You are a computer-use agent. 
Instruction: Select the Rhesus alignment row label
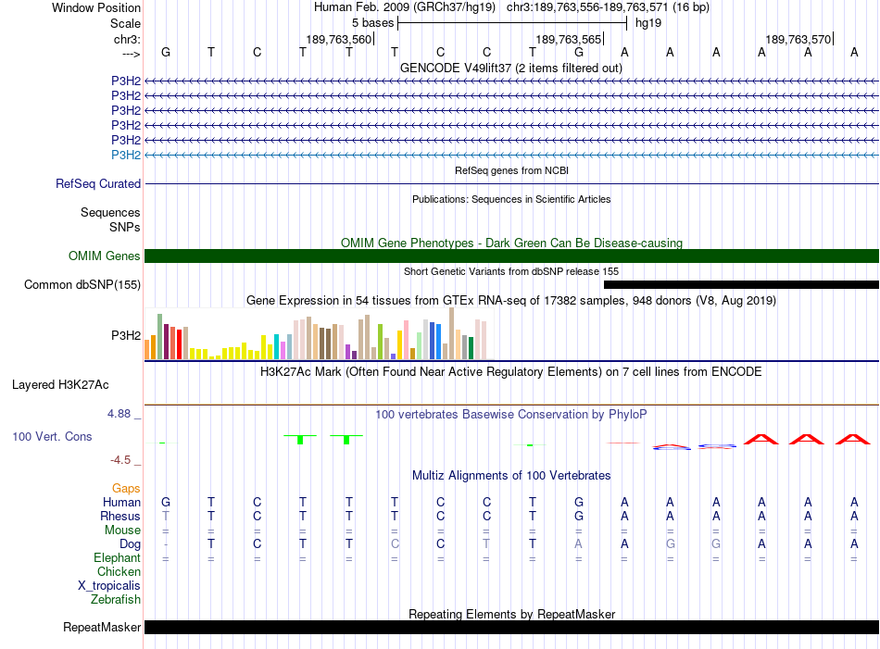[120, 516]
